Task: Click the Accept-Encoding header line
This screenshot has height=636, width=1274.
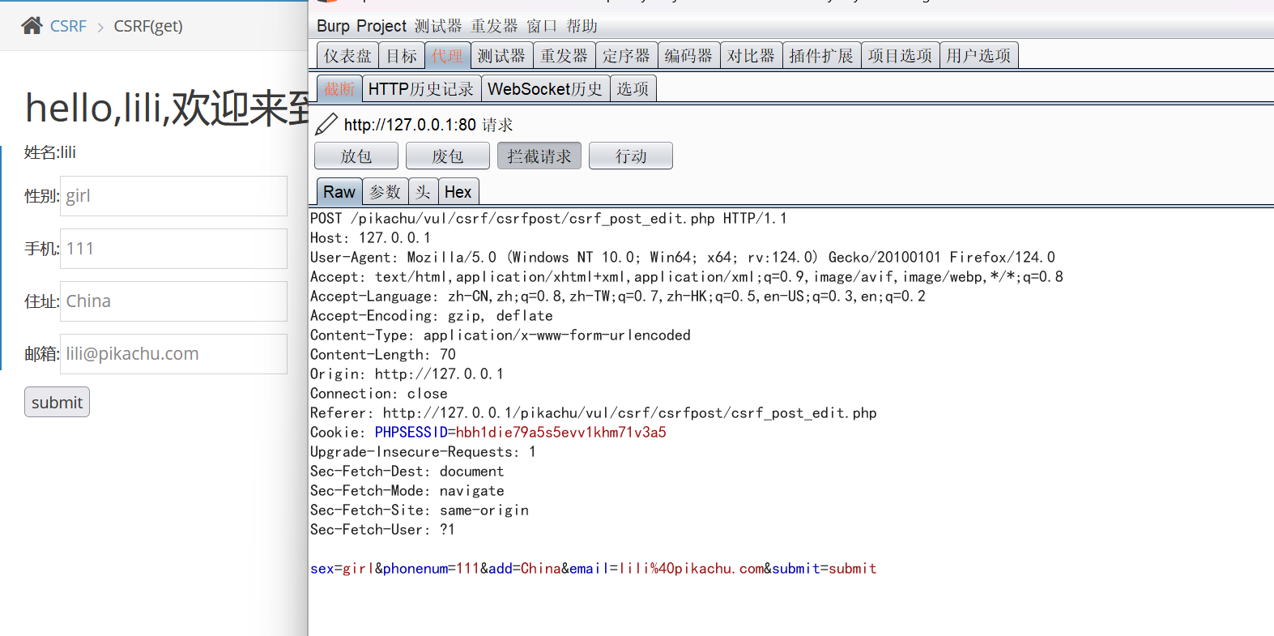Action: [x=432, y=316]
